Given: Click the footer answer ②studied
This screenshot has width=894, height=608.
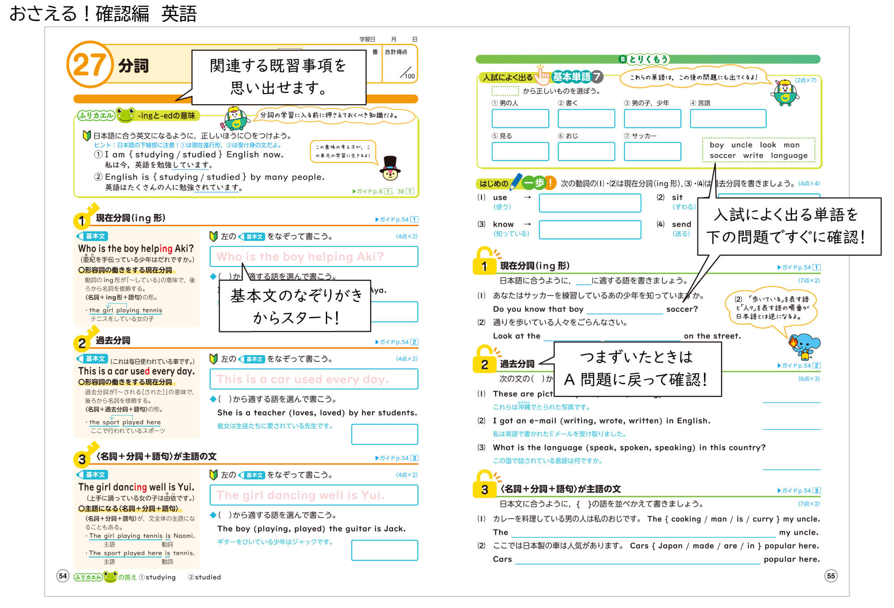Looking at the screenshot, I should (204, 577).
